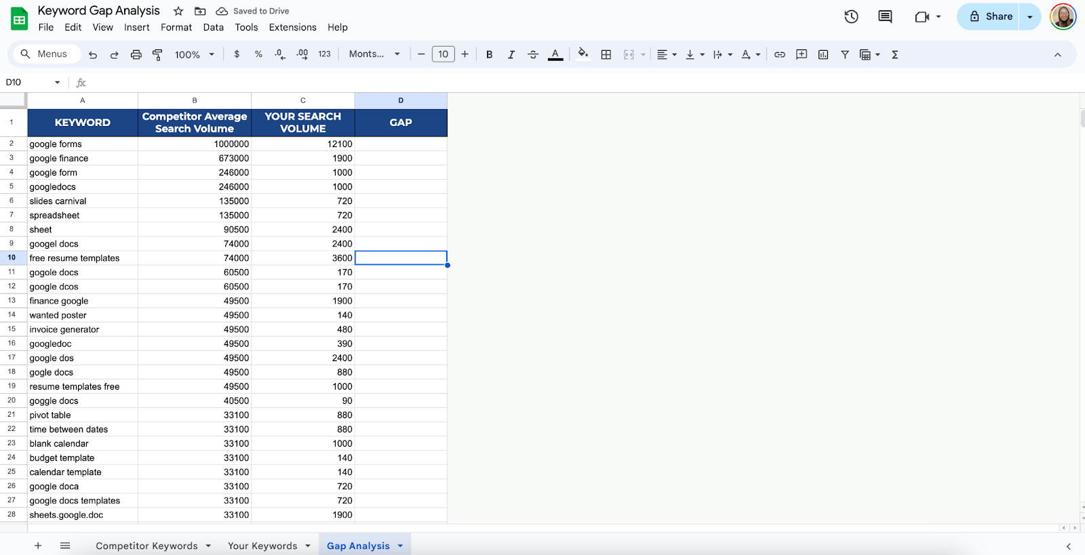Screen dimensions: 1085x555
Task: Toggle strikethrough formatting
Action: (533, 55)
